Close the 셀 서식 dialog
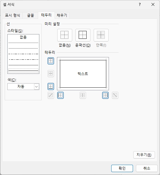 (x=153, y=5)
